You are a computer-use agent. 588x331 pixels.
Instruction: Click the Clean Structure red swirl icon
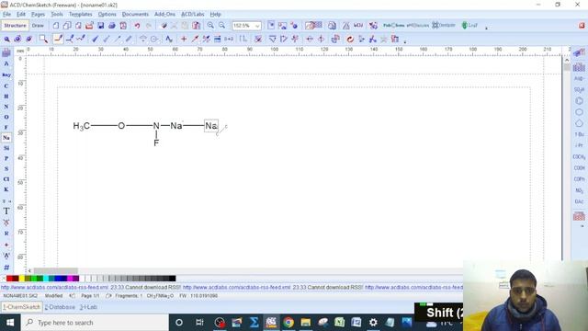pyautogui.click(x=350, y=39)
